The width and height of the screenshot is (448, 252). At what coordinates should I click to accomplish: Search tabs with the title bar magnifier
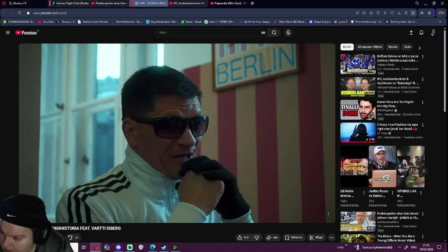pos(417,3)
